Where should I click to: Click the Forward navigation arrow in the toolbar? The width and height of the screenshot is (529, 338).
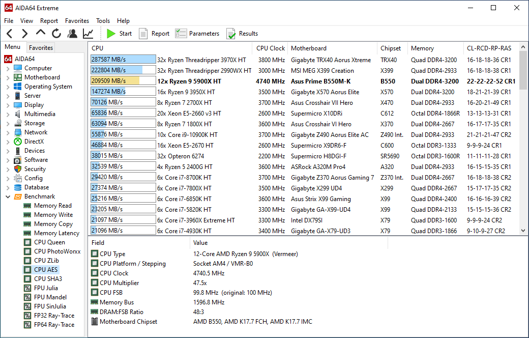(24, 34)
